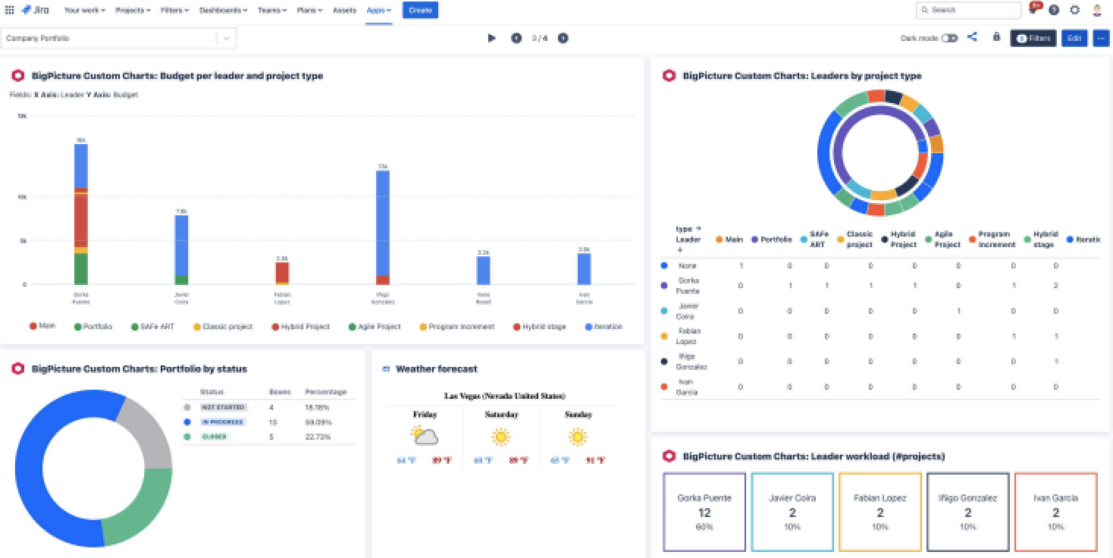
Task: Expand the Projects menu
Action: [133, 11]
